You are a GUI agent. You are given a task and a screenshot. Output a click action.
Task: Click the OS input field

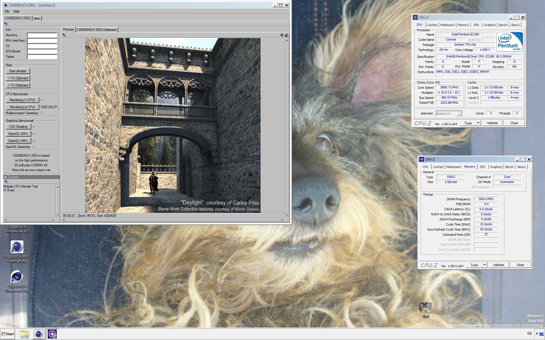tap(42, 46)
